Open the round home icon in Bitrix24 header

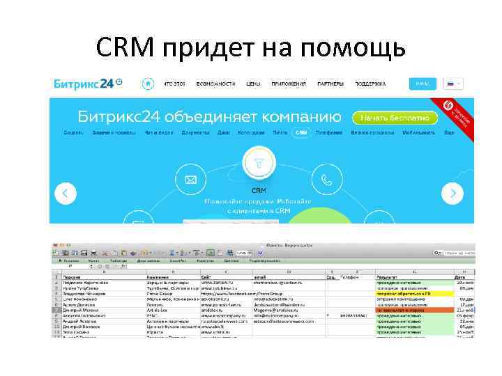[x=148, y=84]
